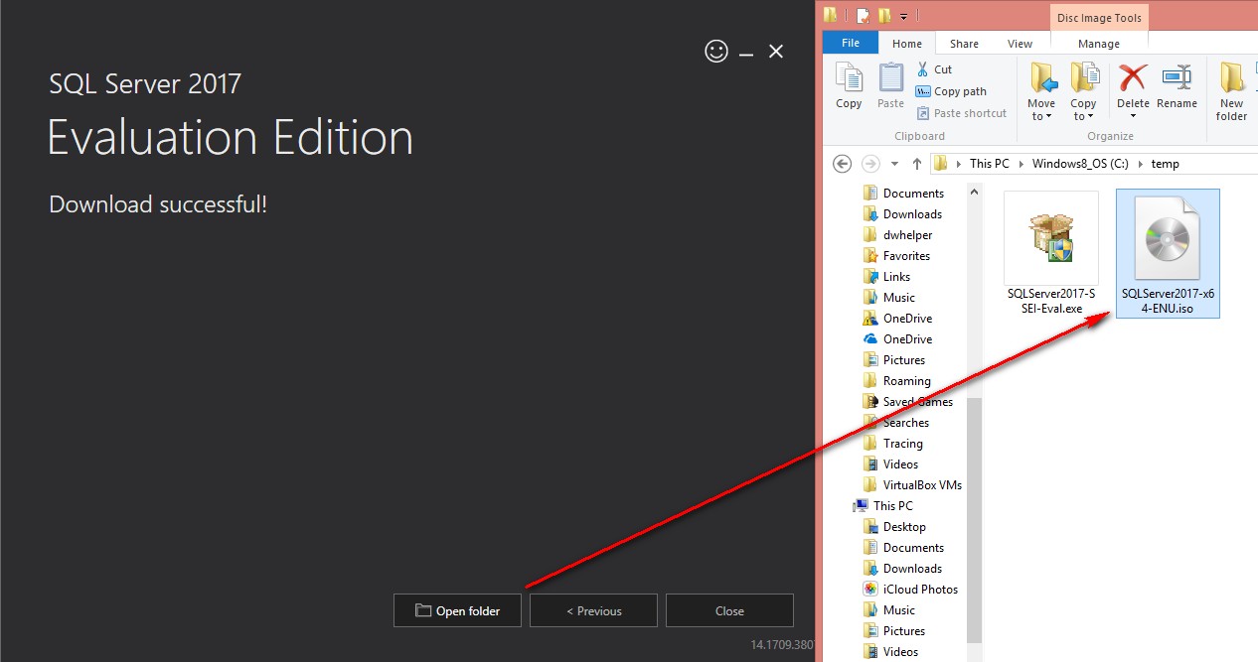Expand the breadcrumb chevron before This PC
The image size is (1258, 662).
tap(958, 164)
